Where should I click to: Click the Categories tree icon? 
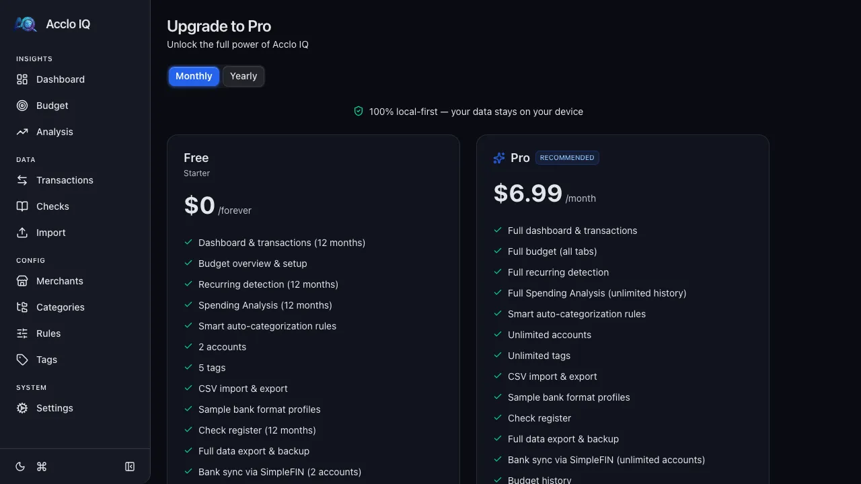pos(22,307)
